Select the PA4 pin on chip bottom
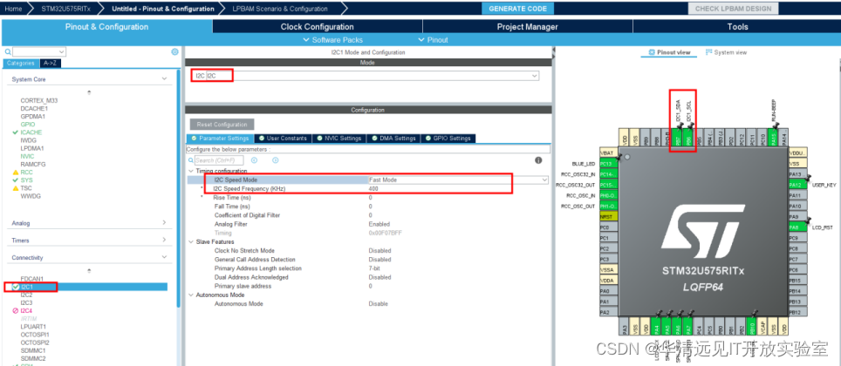Screen dimensions: 841x366 657,326
